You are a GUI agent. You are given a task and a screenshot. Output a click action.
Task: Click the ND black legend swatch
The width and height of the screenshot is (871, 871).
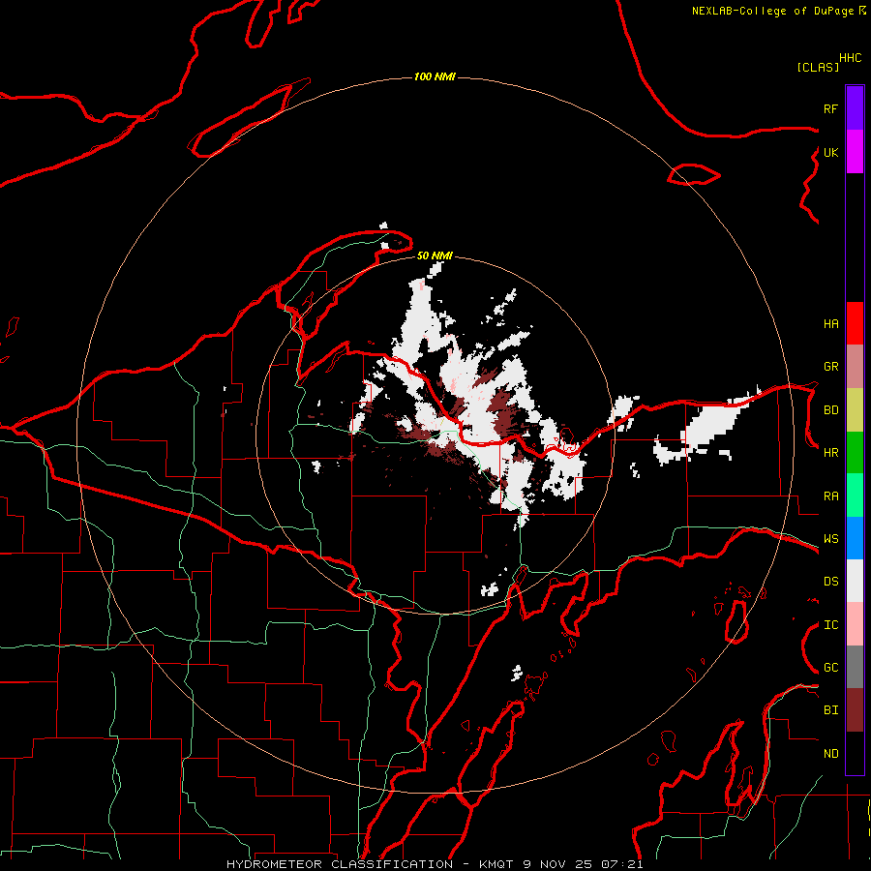855,753
